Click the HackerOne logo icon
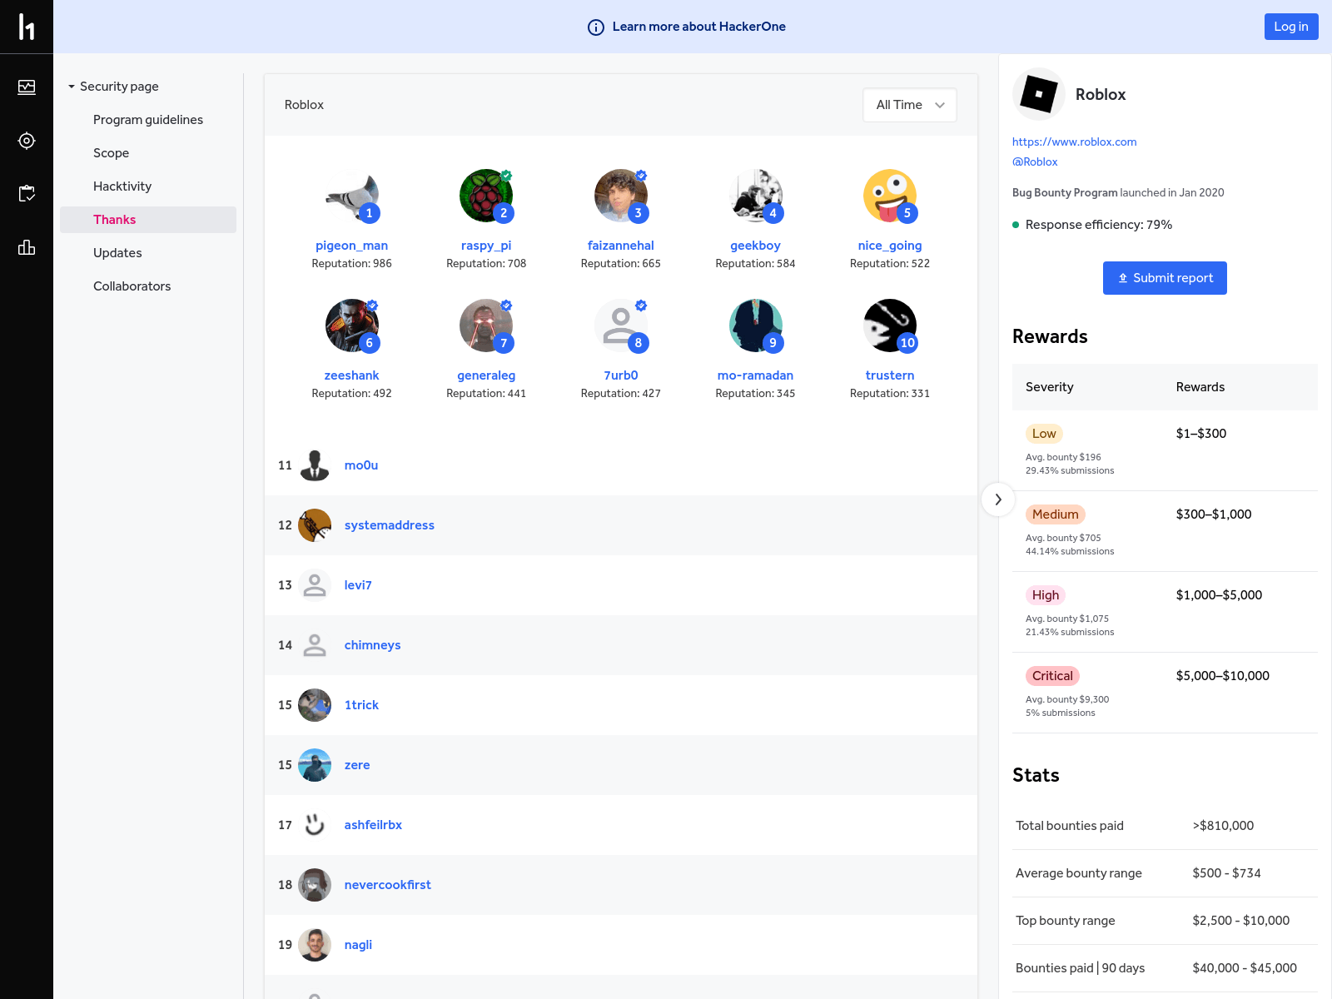This screenshot has width=1332, height=999. tap(27, 27)
